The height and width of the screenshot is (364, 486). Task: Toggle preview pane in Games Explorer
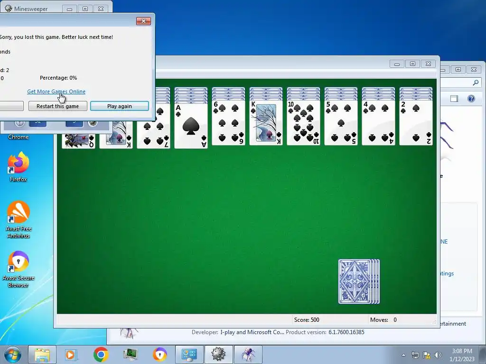[x=454, y=99]
